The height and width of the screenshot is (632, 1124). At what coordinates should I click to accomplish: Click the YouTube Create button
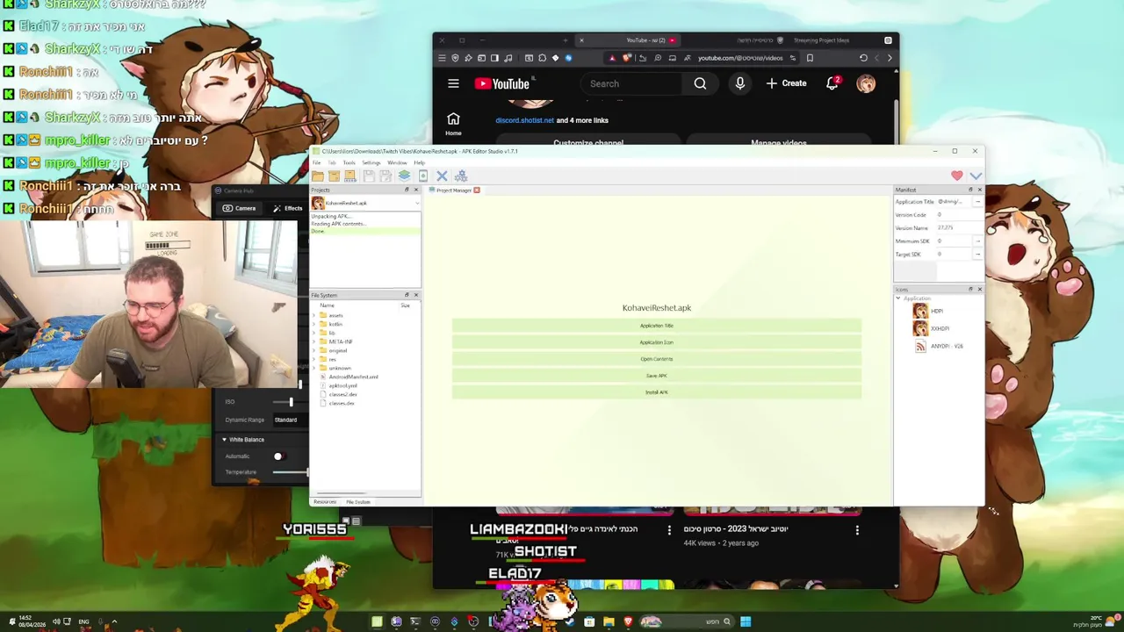pos(786,83)
